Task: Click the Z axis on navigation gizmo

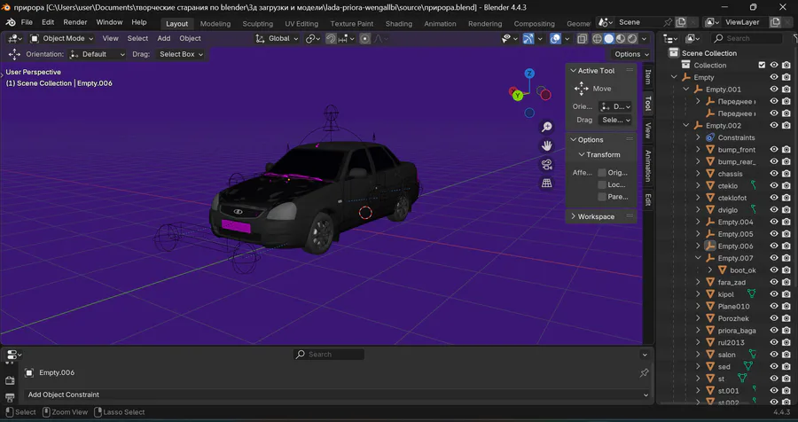Action: pyautogui.click(x=529, y=74)
